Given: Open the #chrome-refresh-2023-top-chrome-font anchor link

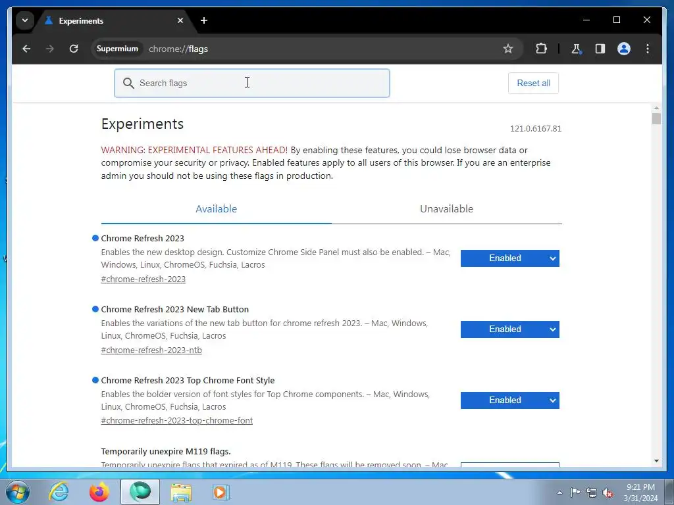Looking at the screenshot, I should click(176, 421).
